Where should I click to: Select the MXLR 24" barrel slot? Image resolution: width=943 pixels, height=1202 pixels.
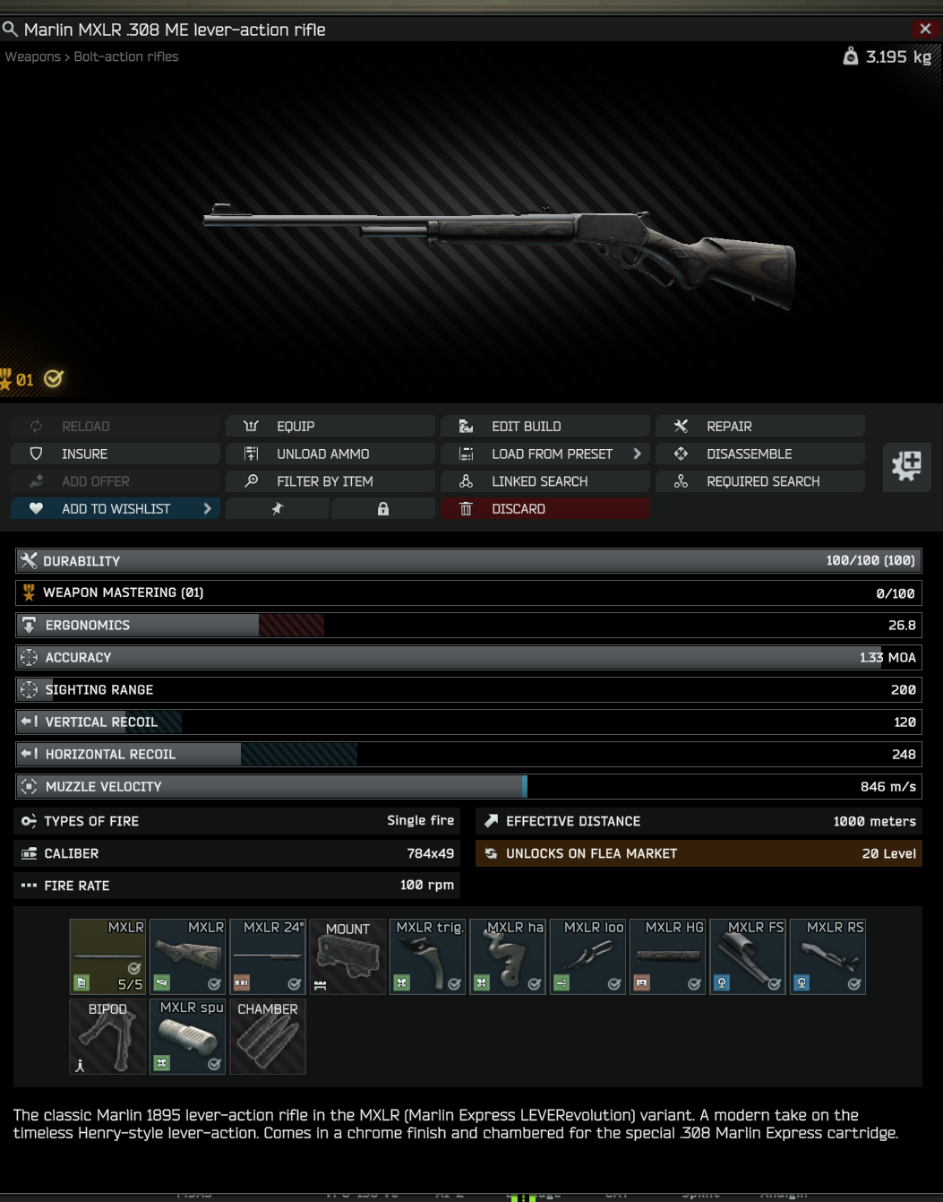coord(268,956)
